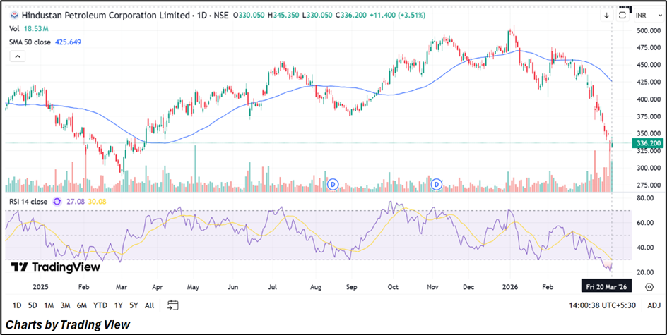667x335 pixels.
Task: Open the go-to-date calendar icon
Action: pyautogui.click(x=173, y=305)
